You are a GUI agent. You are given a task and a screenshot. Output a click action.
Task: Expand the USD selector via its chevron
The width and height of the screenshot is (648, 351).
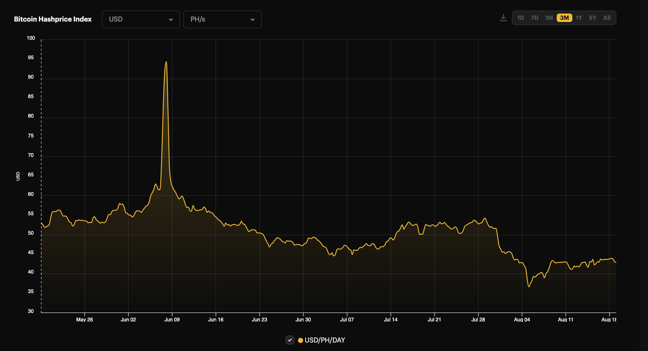(x=171, y=19)
